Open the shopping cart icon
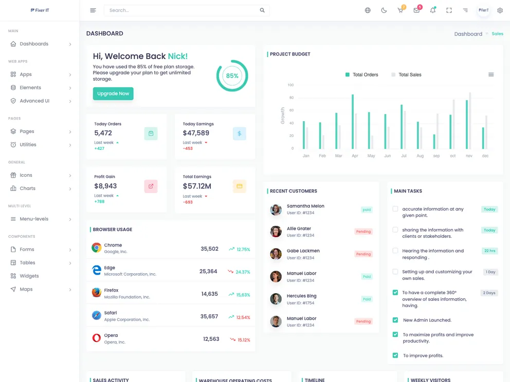Screen dimensions: 510x382 [x=400, y=10]
